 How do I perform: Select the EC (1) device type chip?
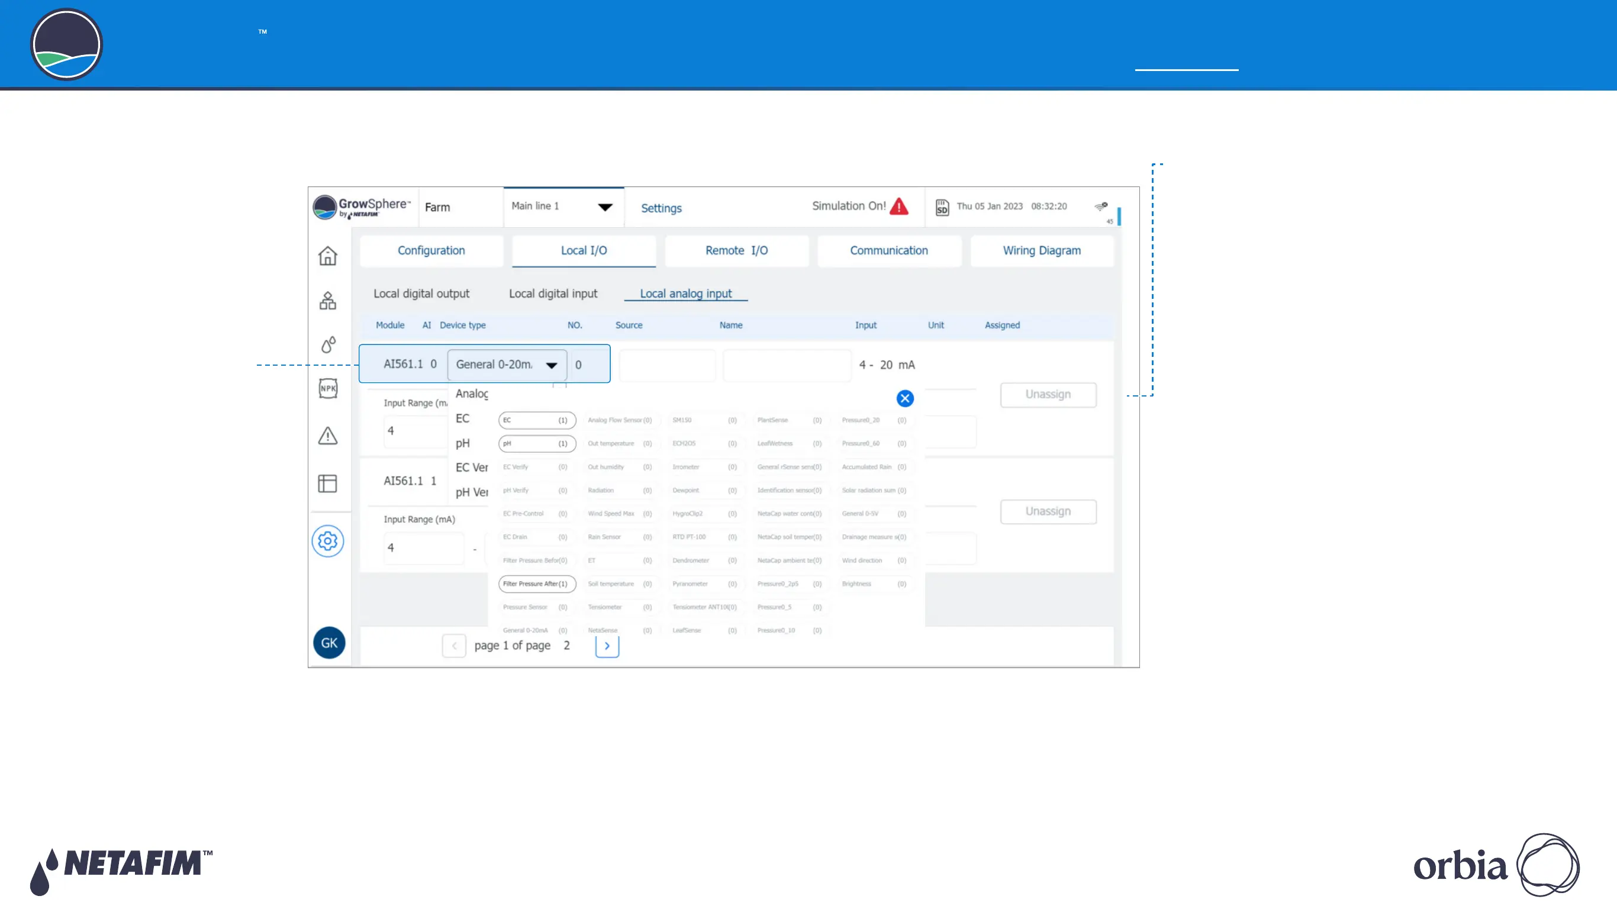pyautogui.click(x=537, y=420)
